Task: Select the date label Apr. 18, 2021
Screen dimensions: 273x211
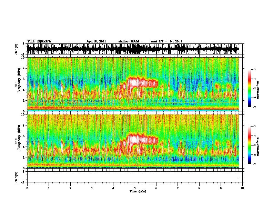Action: tap(96, 41)
